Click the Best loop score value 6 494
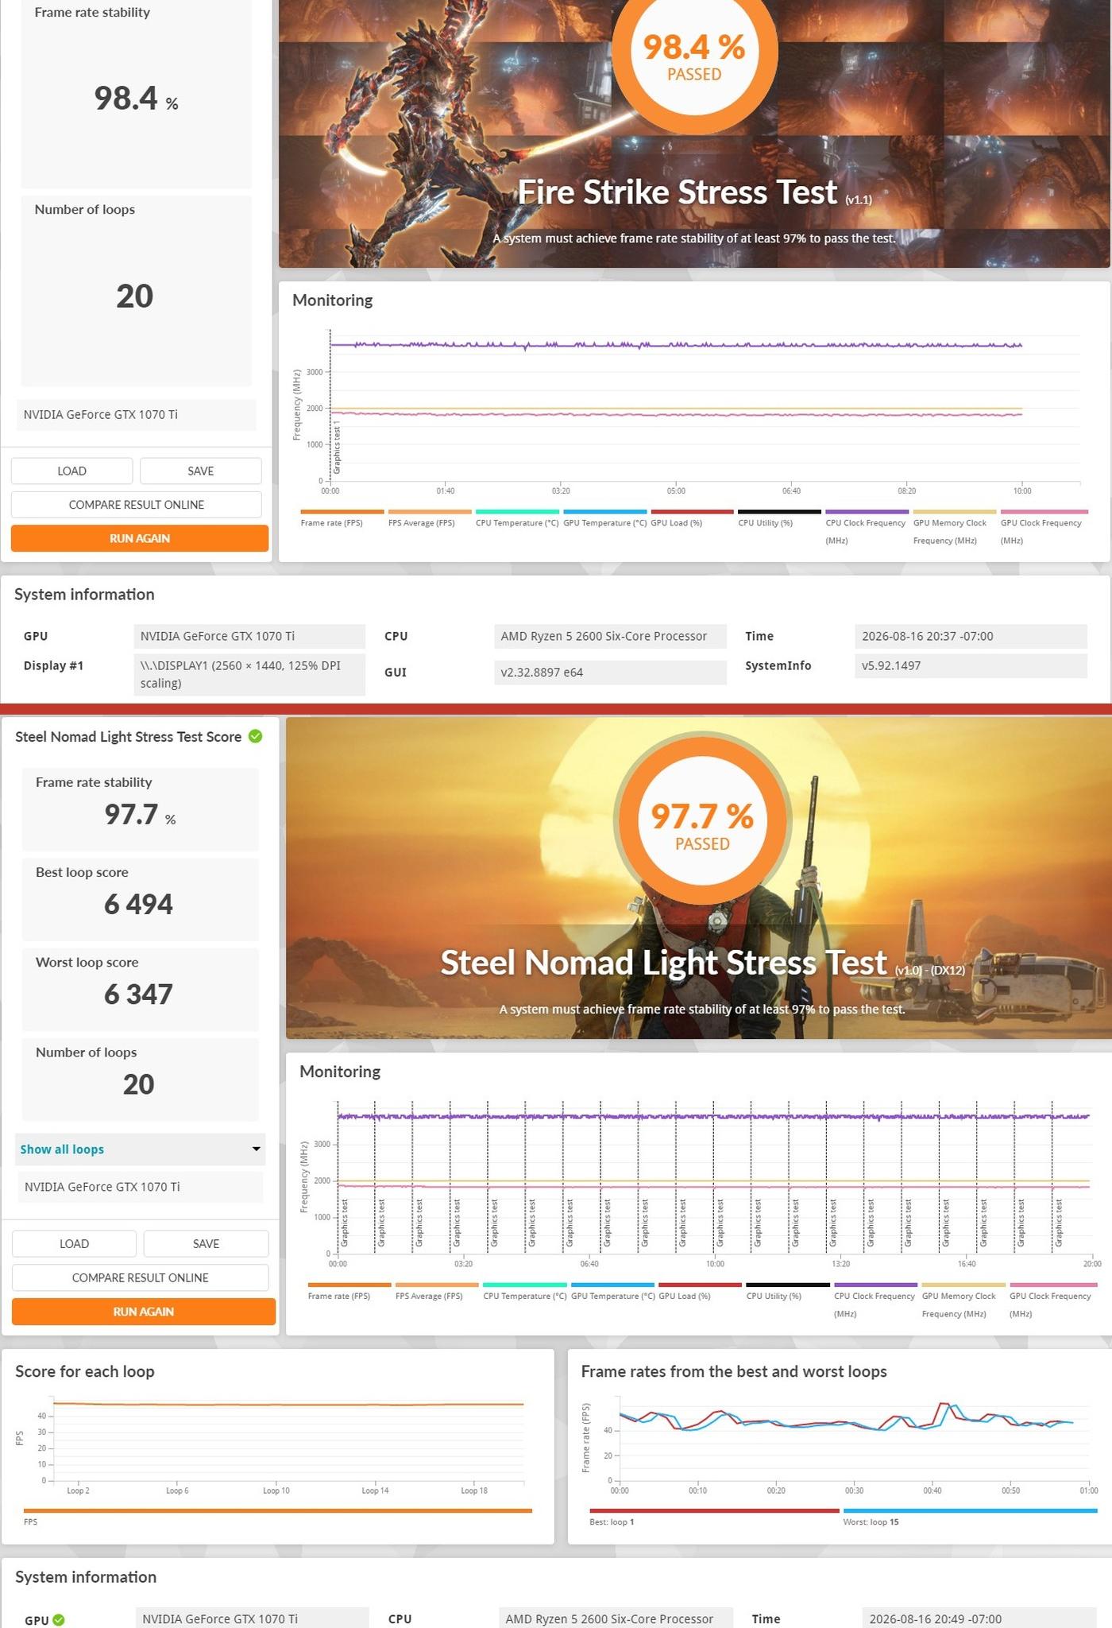1112x1628 pixels. pyautogui.click(x=138, y=904)
